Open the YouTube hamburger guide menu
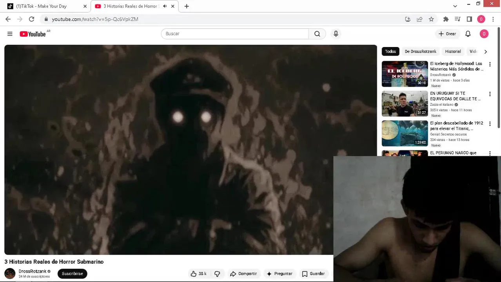The height and width of the screenshot is (282, 501). pos(10,34)
